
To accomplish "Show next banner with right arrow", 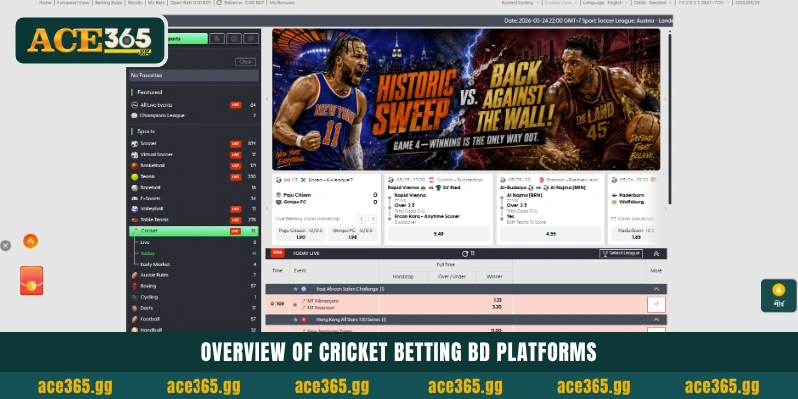I will [665, 99].
